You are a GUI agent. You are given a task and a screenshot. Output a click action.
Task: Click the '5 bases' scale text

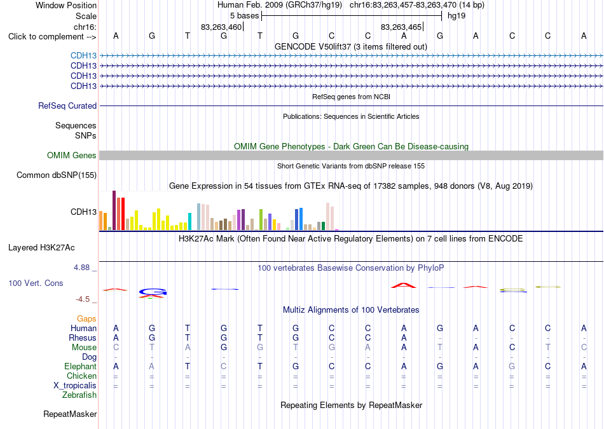pos(245,16)
